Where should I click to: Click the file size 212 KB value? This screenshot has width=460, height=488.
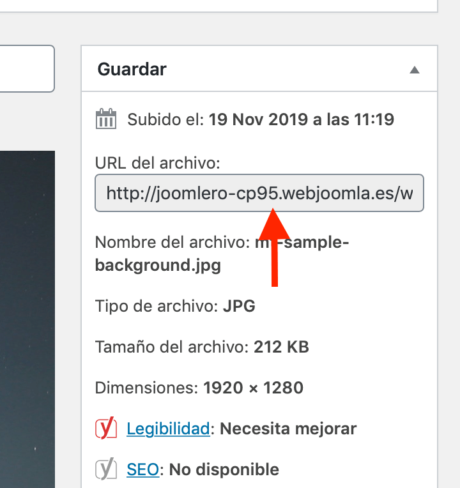coord(281,347)
